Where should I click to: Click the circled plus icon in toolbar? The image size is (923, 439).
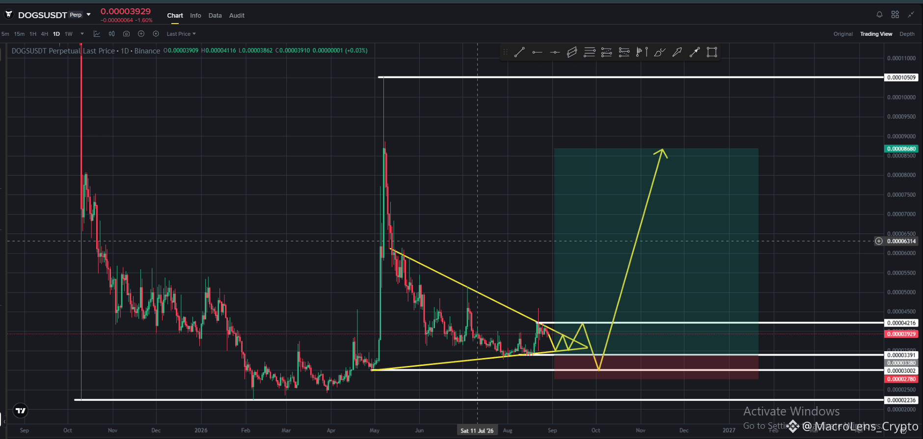click(141, 34)
